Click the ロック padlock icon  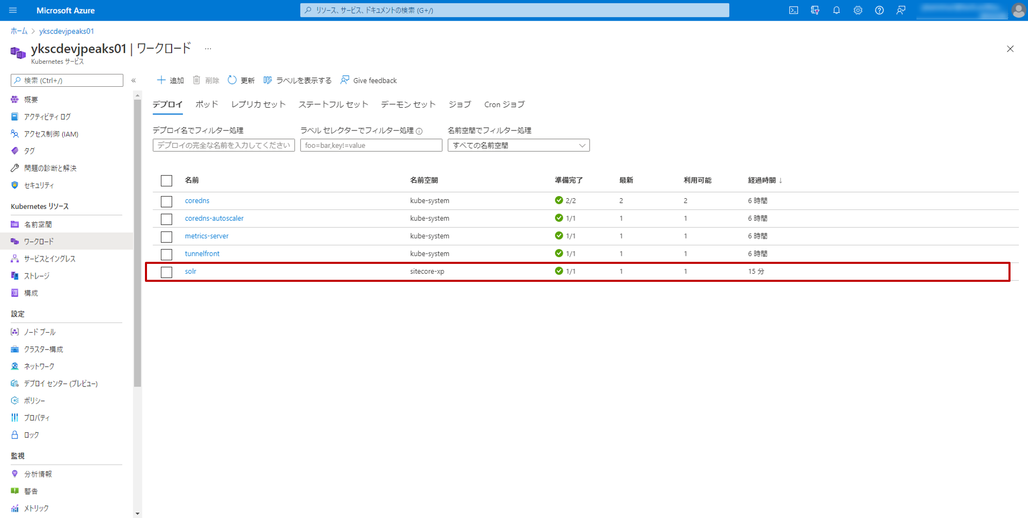(x=15, y=435)
